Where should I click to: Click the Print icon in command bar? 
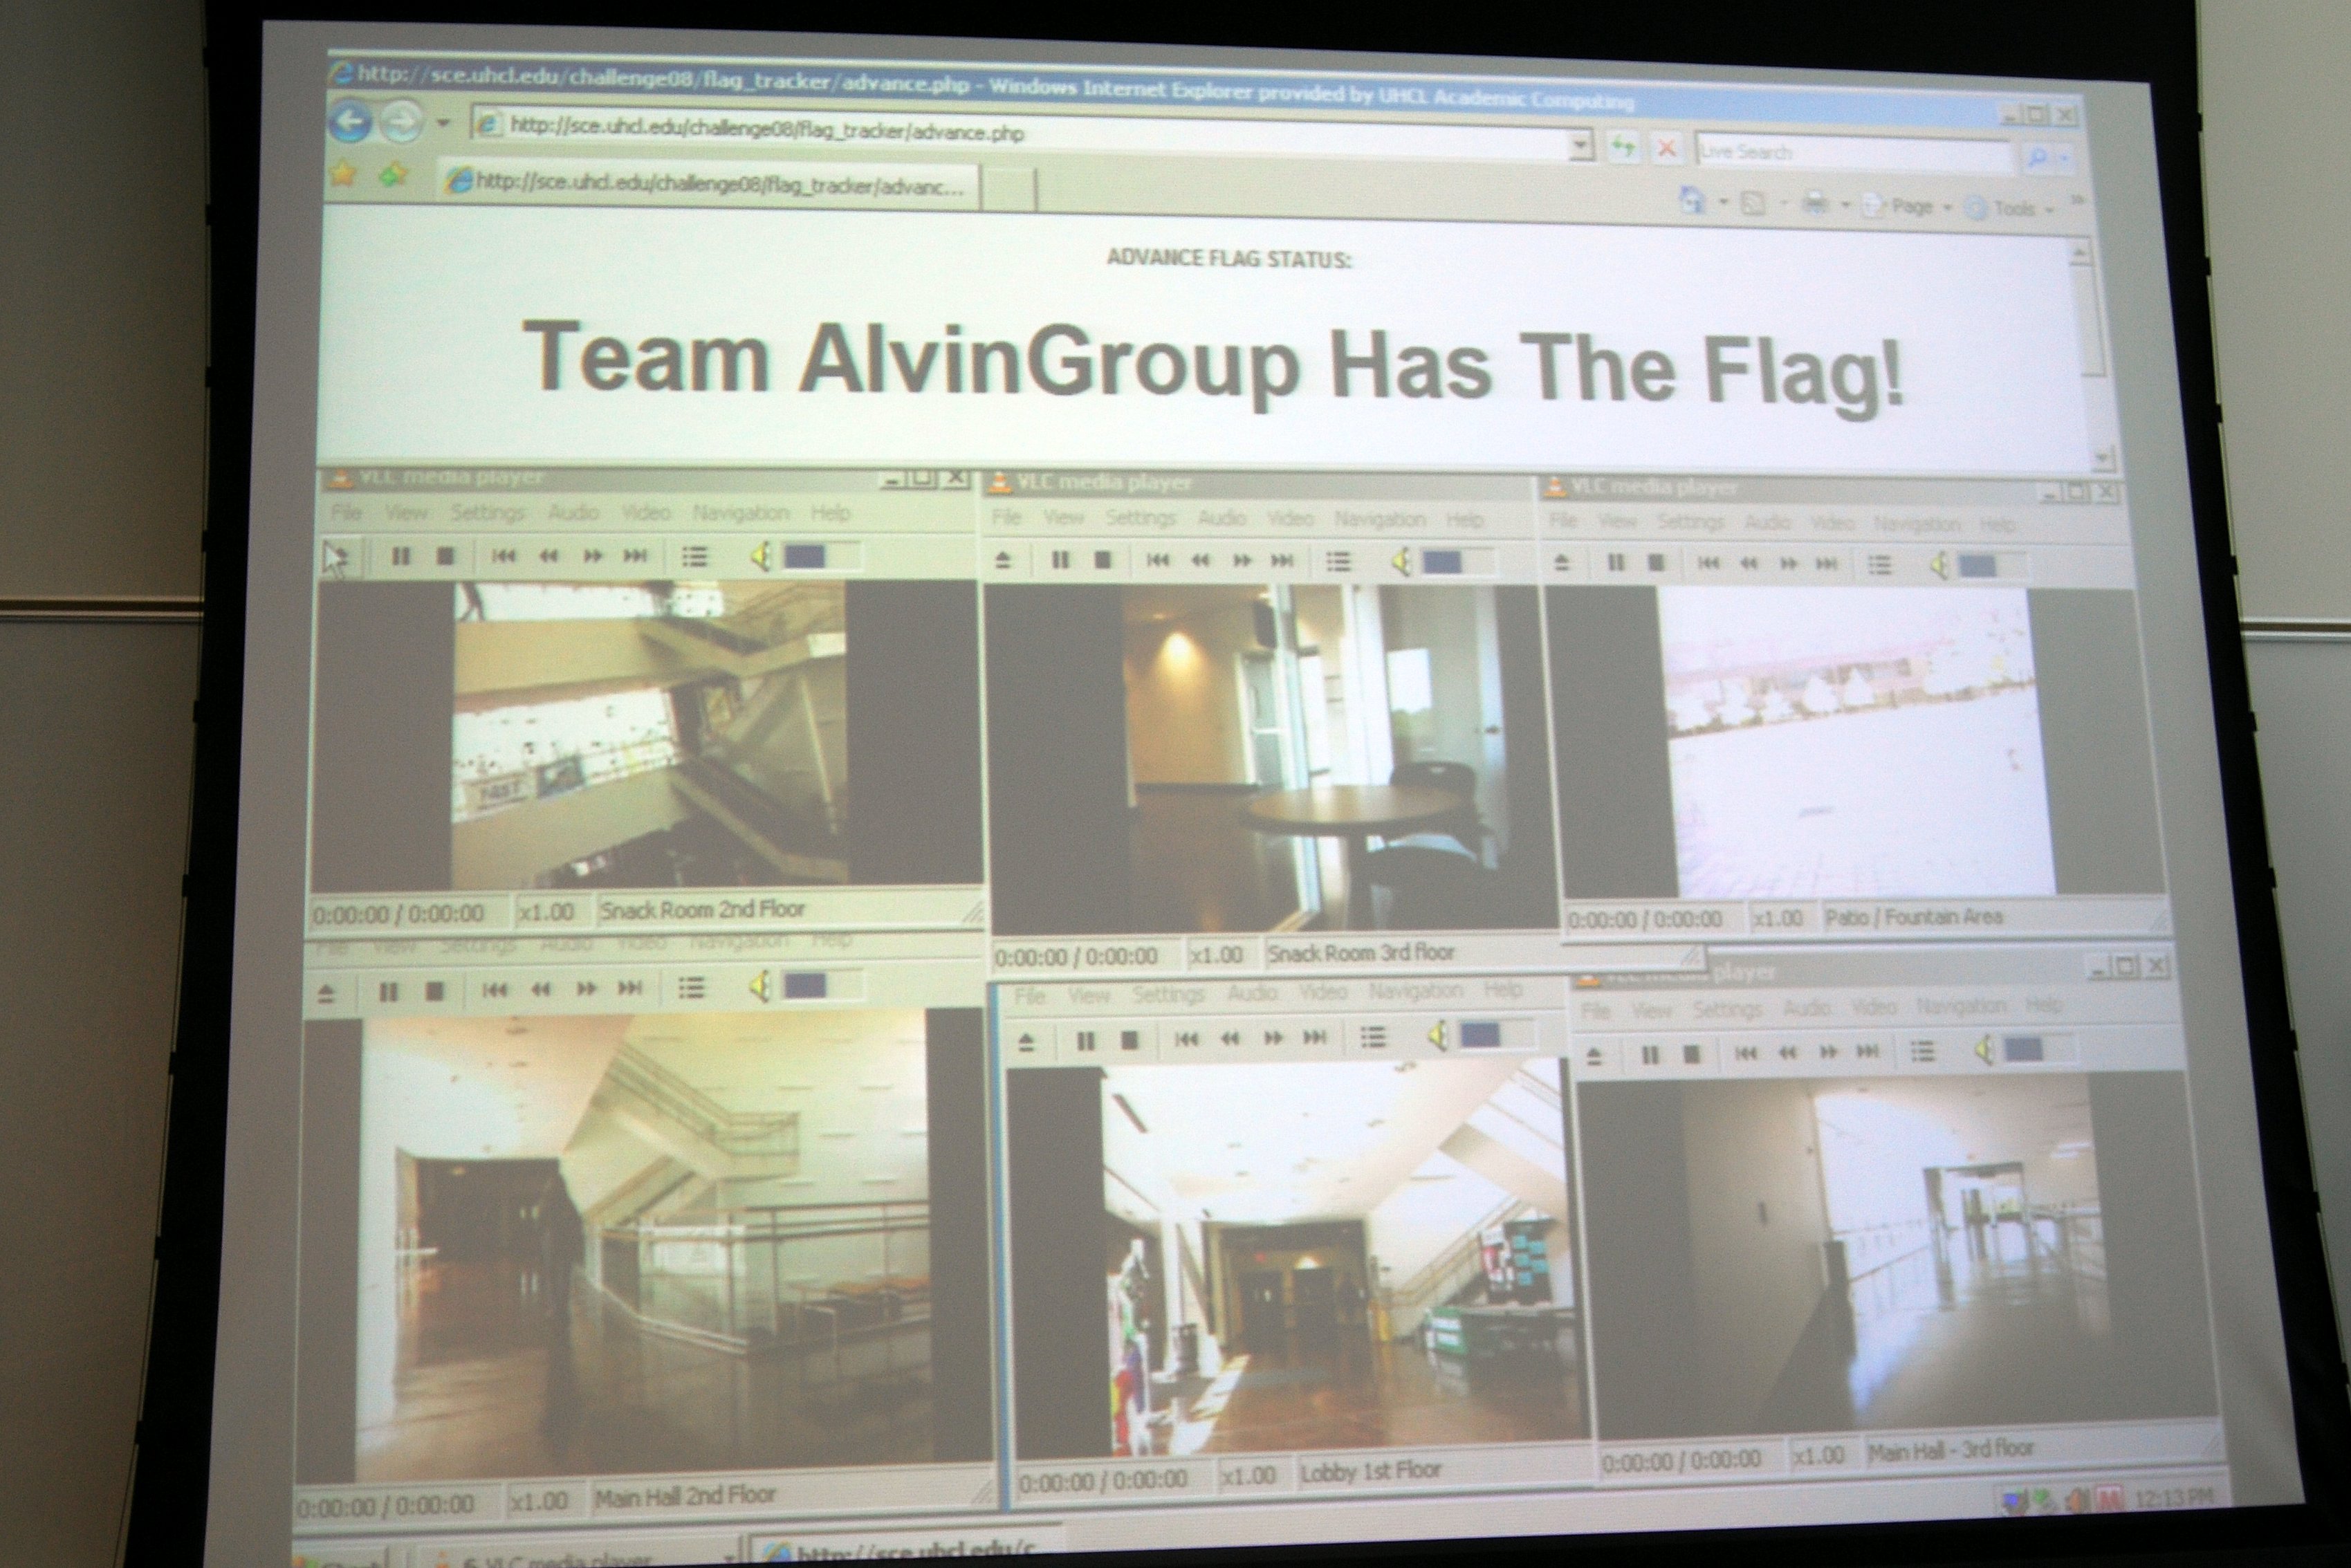[1815, 205]
